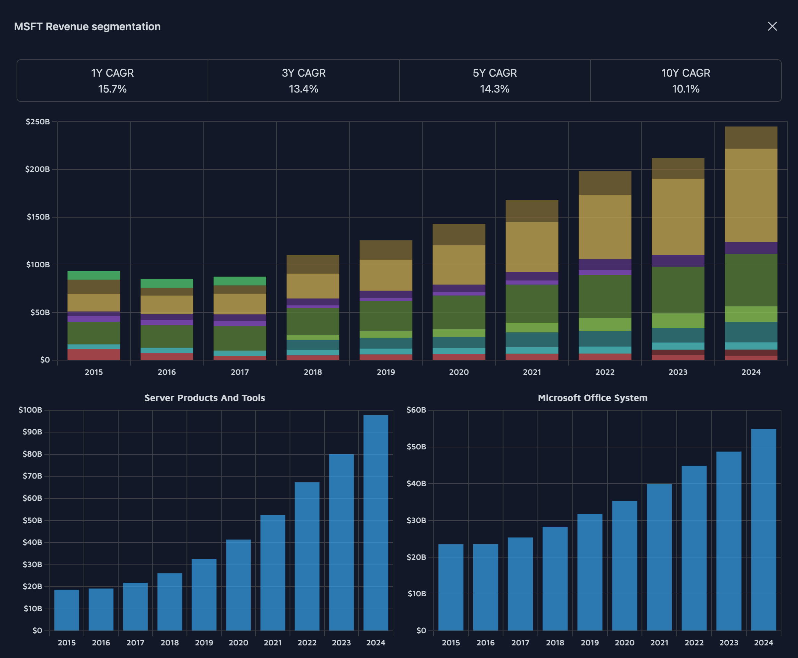Click the 2023 bar in Server Products chart
Viewport: 798px width, 658px height.
pyautogui.click(x=341, y=543)
